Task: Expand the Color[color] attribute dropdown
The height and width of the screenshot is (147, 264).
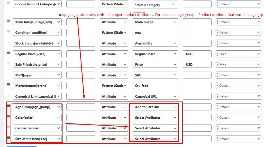Action: (37, 118)
